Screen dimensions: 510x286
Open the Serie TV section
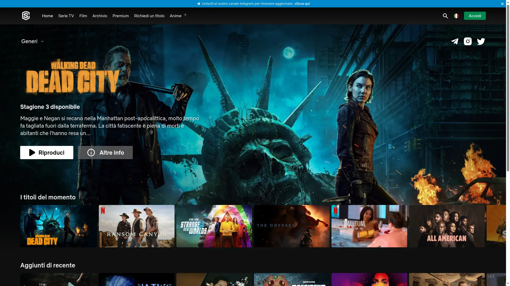pos(66,16)
